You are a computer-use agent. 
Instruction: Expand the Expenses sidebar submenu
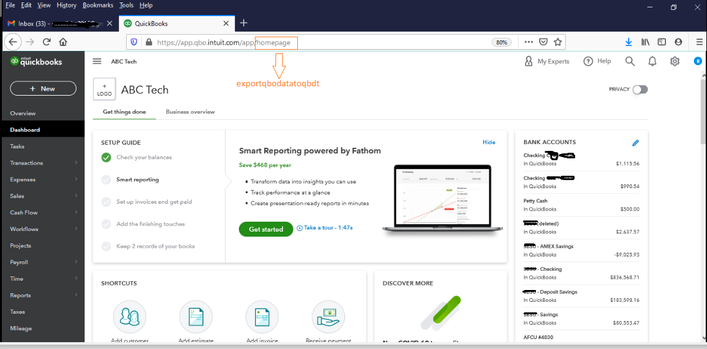click(x=76, y=179)
